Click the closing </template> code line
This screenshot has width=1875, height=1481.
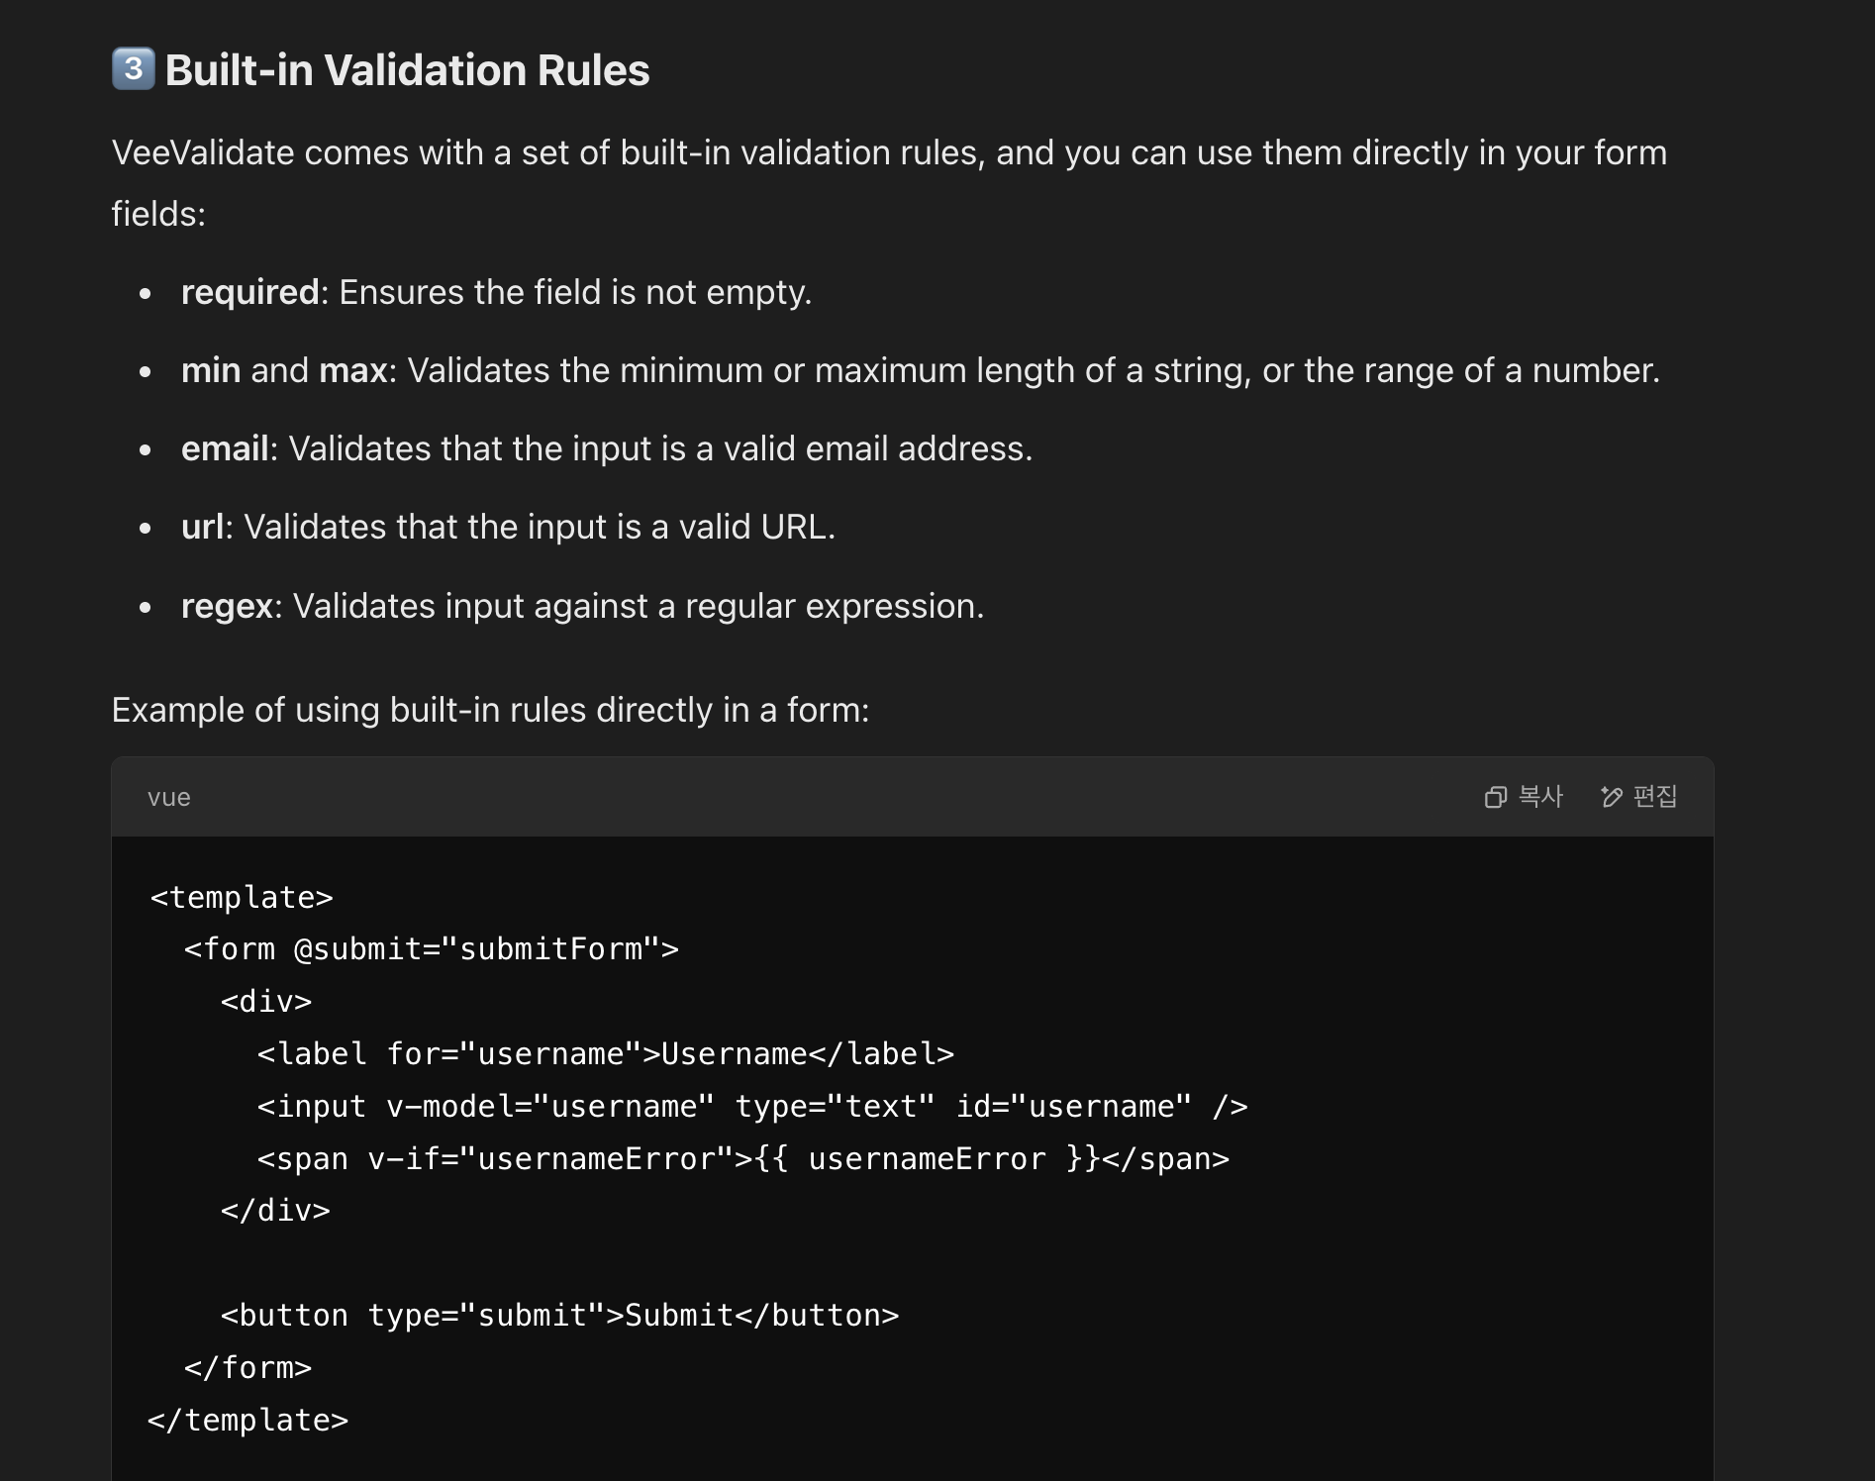tap(248, 1421)
